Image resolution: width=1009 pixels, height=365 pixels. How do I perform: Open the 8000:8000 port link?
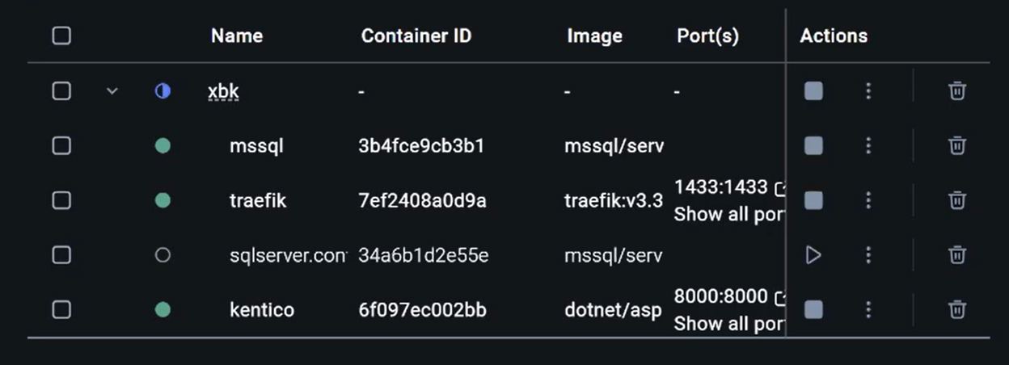click(720, 296)
